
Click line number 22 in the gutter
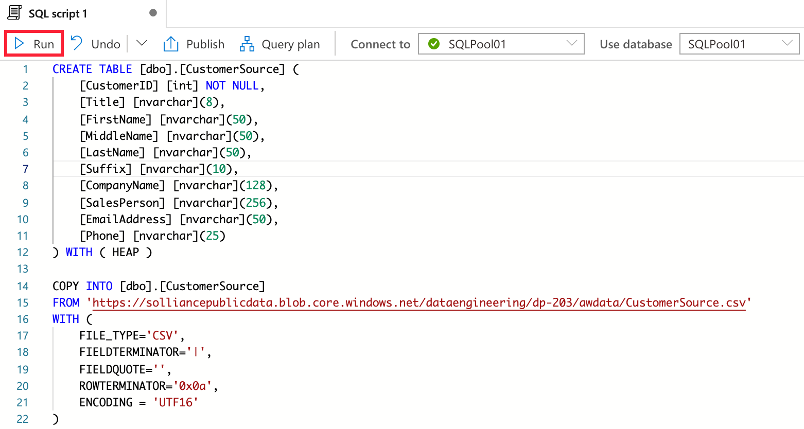(x=23, y=419)
